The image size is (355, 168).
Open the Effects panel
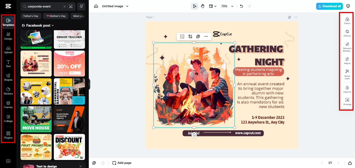coord(347,34)
